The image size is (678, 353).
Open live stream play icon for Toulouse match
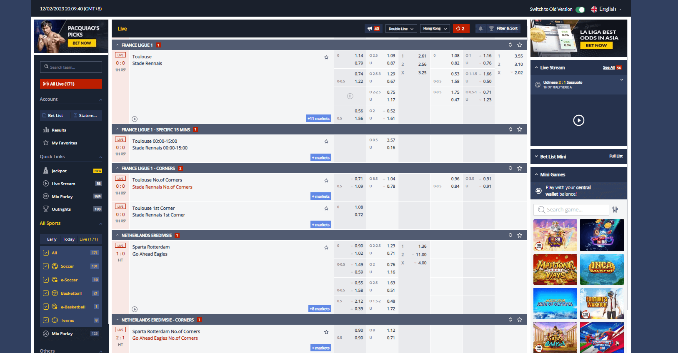(135, 119)
